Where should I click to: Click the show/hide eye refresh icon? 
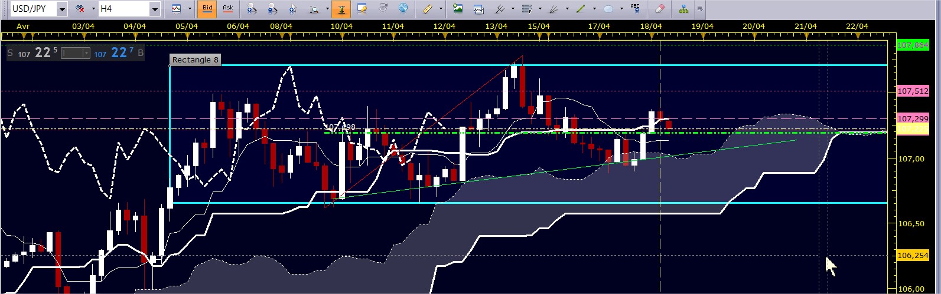[x=383, y=9]
